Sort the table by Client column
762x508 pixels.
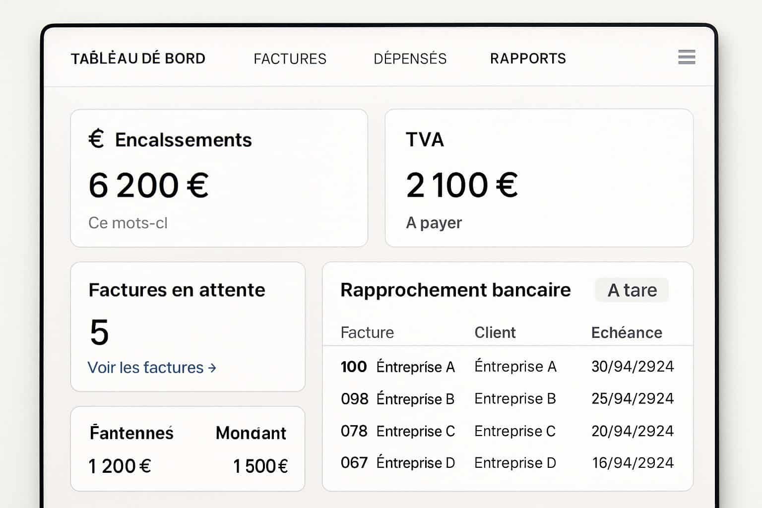click(x=495, y=332)
